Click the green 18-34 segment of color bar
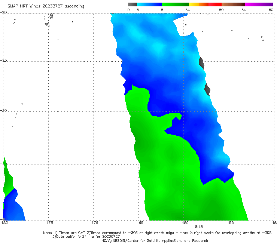 pos(175,4)
